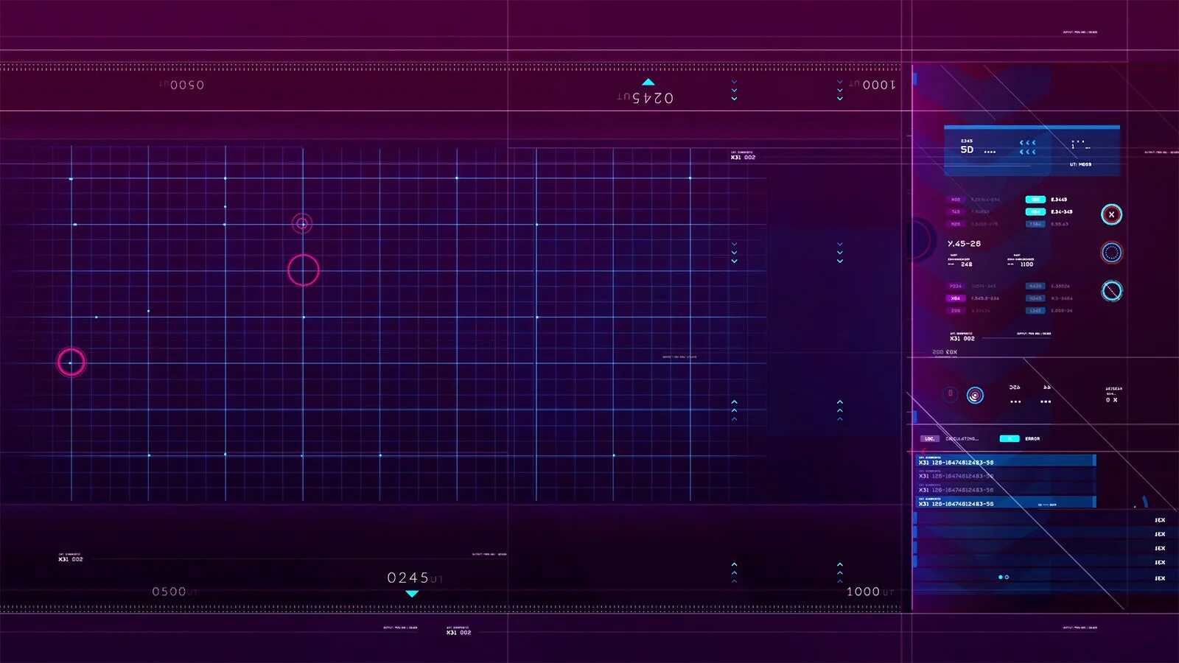
Task: Click the E.34-345 value text
Action: (x=1062, y=212)
